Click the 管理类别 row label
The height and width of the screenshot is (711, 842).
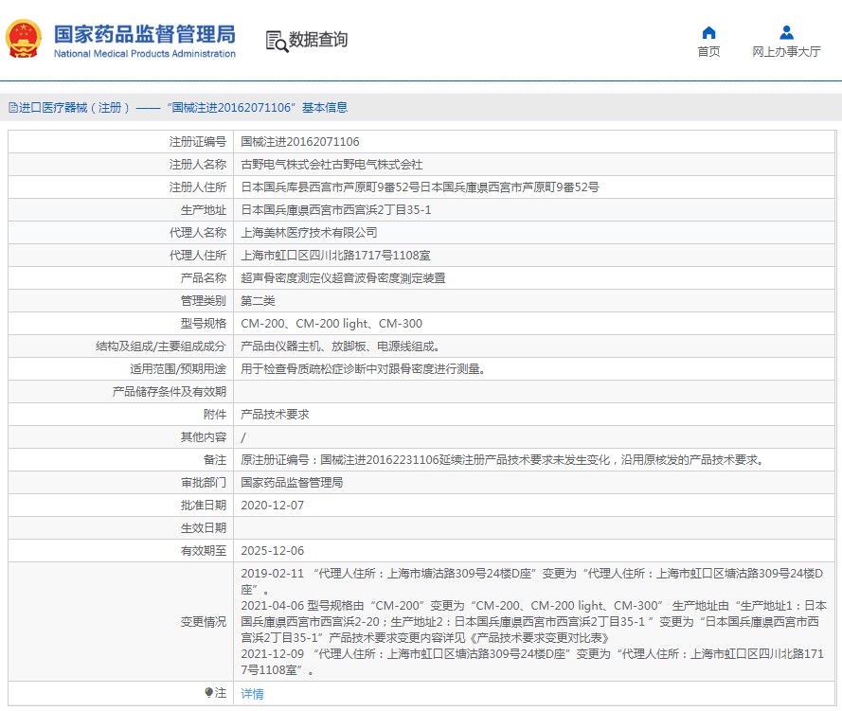tap(204, 300)
